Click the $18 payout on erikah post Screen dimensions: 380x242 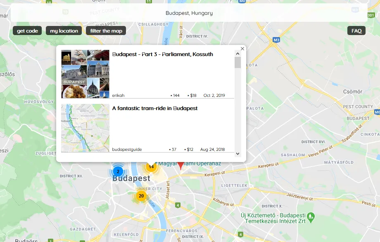click(x=192, y=95)
